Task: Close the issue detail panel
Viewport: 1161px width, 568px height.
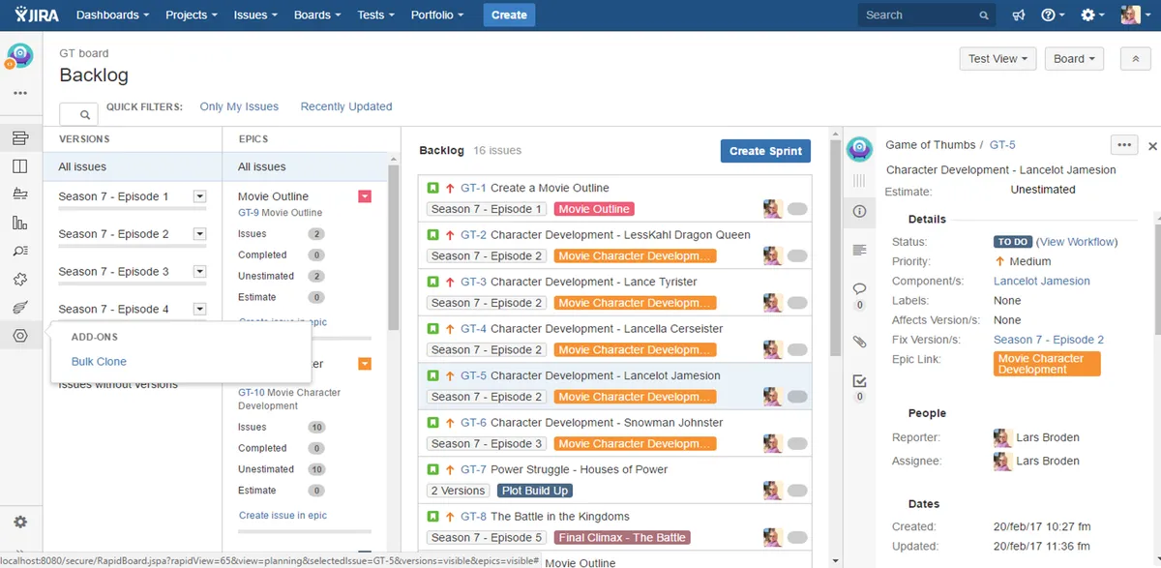Action: click(x=1152, y=146)
